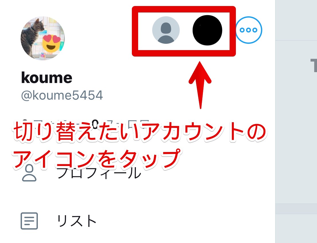This screenshot has height=243, width=317.
Task: Open the リスト menu item
Action: (77, 221)
